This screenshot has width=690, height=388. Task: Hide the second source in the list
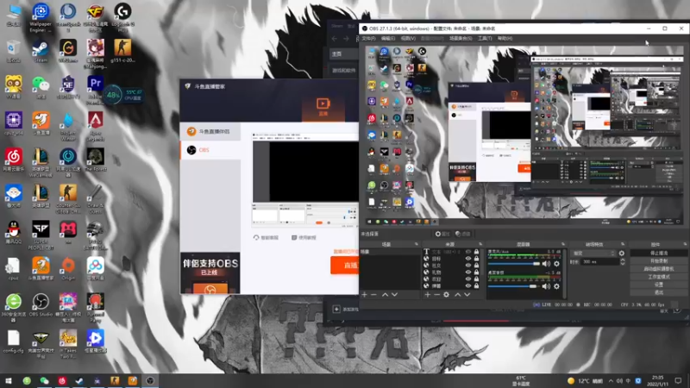(x=468, y=259)
